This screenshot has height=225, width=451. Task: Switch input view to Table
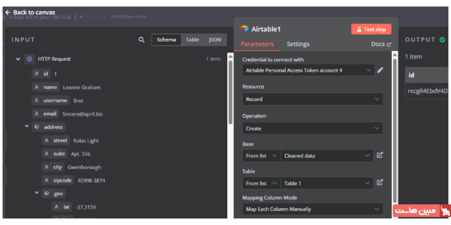point(193,40)
